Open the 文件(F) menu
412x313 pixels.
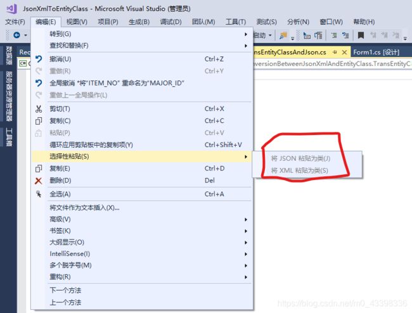point(15,22)
